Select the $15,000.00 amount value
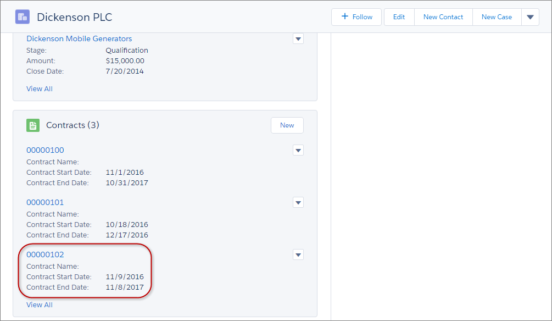The image size is (552, 321). point(125,60)
